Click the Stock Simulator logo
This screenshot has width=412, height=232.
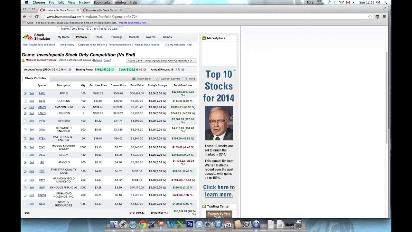(37, 37)
